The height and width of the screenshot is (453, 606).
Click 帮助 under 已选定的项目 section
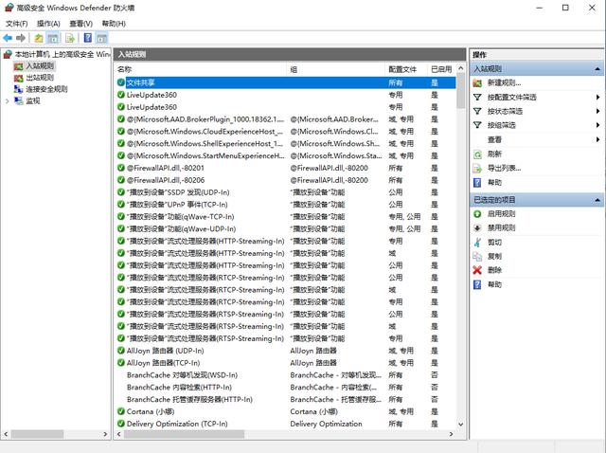(494, 284)
